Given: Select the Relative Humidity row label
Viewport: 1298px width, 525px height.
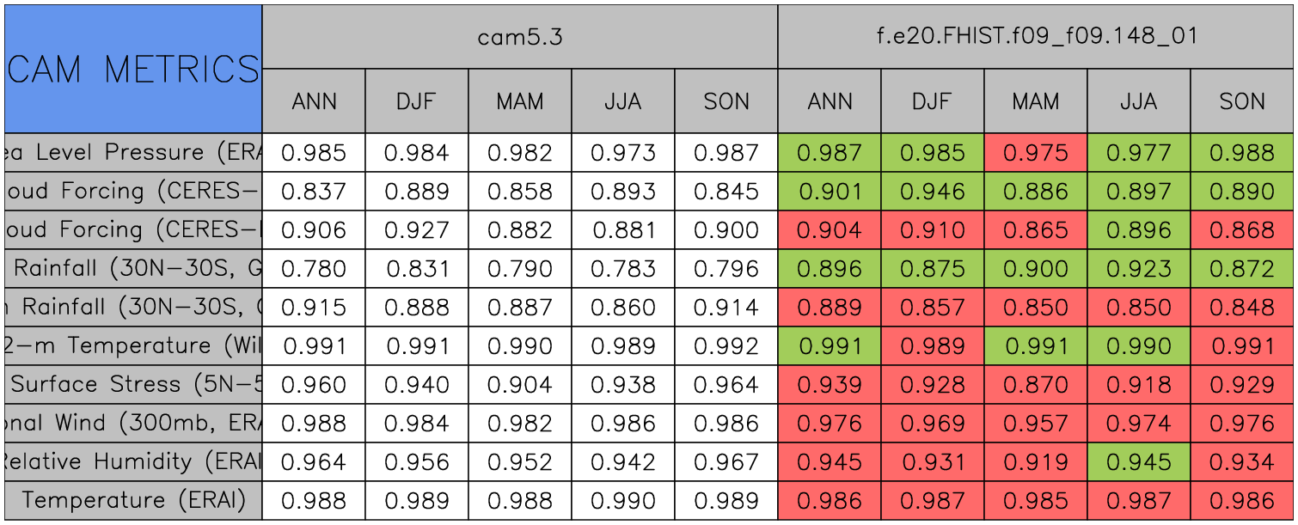Looking at the screenshot, I should [x=133, y=462].
